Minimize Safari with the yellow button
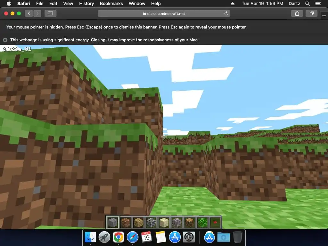The image size is (328, 246). [12, 13]
